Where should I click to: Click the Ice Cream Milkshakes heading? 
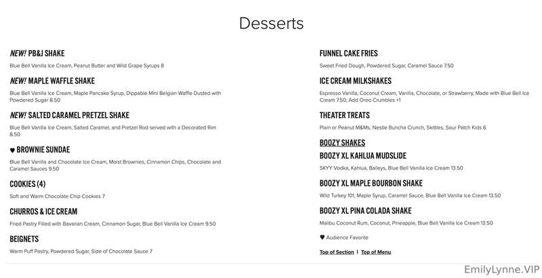pyautogui.click(x=355, y=81)
